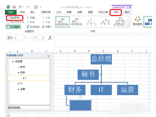The height and width of the screenshot is (117, 156).
Task: Expand the layout gallery More arrow
Action: [x=129, y=26]
